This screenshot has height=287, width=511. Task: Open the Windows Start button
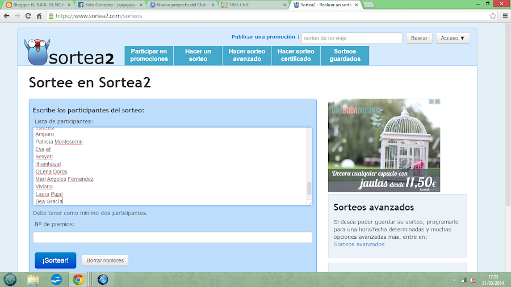10,280
